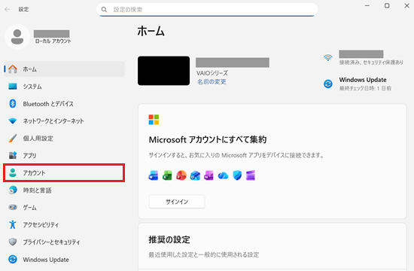Image resolution: width=414 pixels, height=271 pixels.
Task: Click the Microsoft four-color logo
Action: [x=154, y=120]
